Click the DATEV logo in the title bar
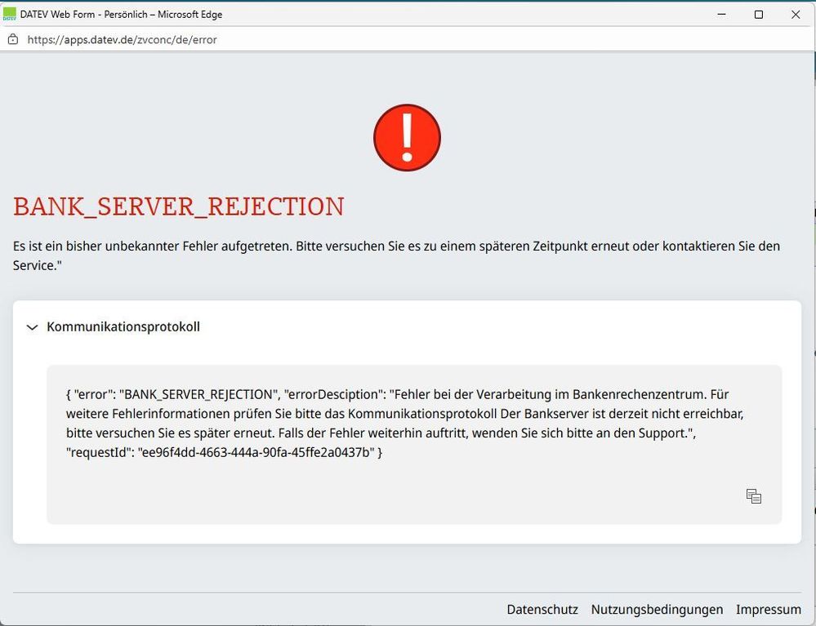The width and height of the screenshot is (816, 626). 10,14
